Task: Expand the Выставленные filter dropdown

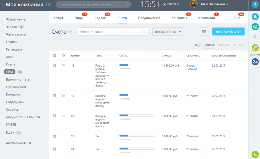Action: (168, 32)
